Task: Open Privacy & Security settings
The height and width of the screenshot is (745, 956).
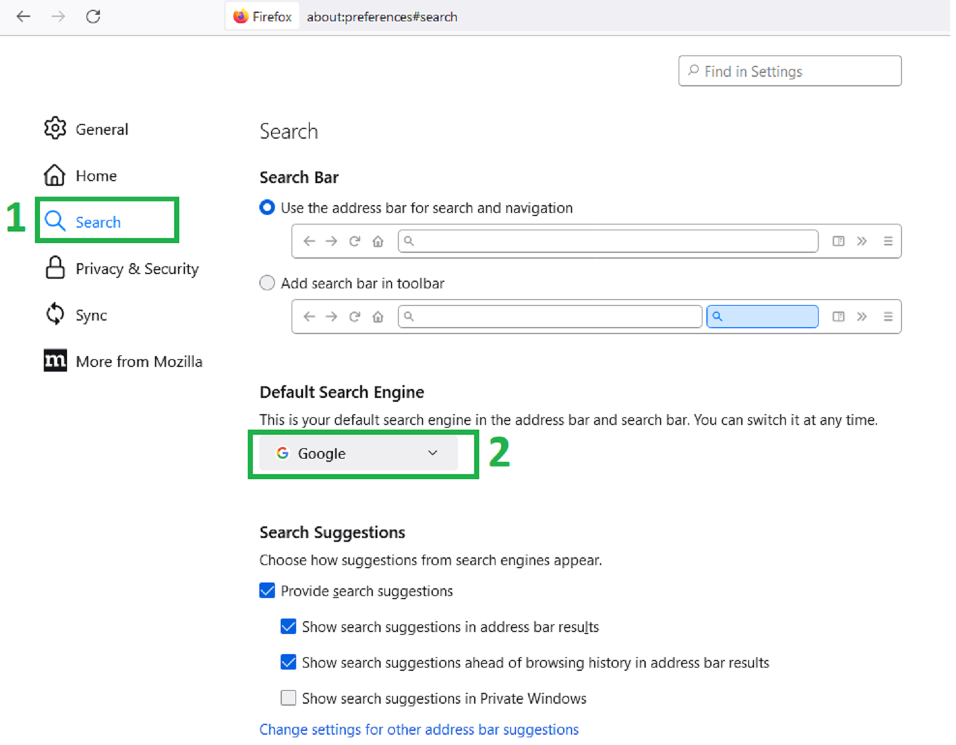Action: tap(121, 268)
